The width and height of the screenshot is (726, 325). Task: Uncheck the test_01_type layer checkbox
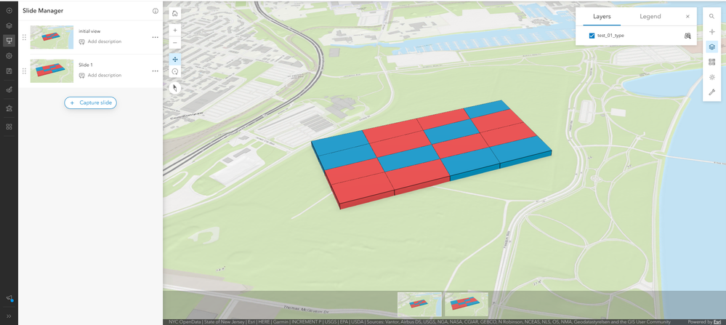(x=592, y=36)
